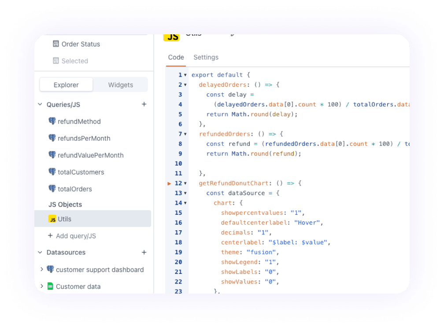The height and width of the screenshot is (328, 444).
Task: Collapse the export default fold on line 1
Action: [x=184, y=74]
